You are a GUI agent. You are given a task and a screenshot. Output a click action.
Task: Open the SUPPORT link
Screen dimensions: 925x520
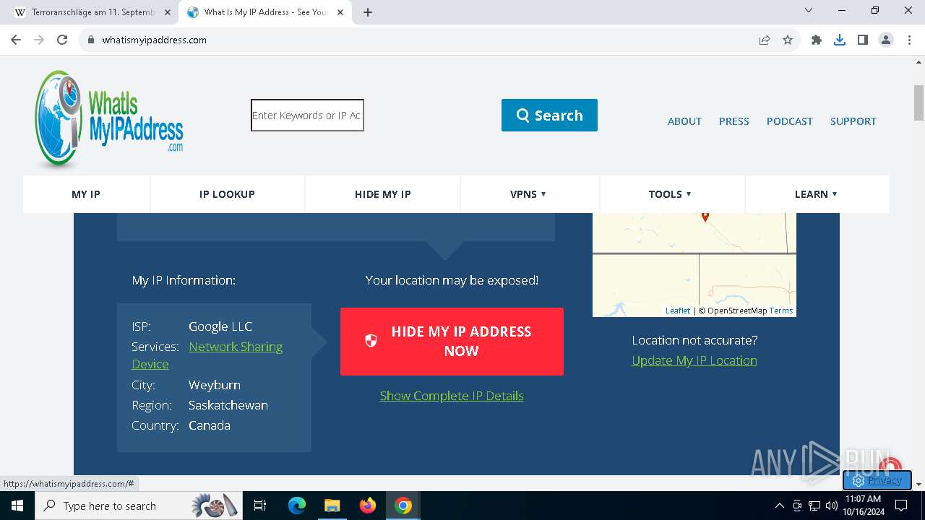tap(853, 121)
